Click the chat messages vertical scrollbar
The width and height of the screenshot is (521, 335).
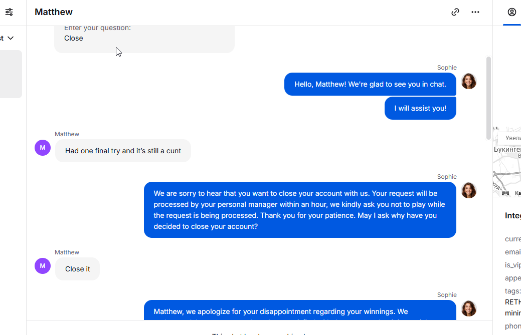point(489,98)
